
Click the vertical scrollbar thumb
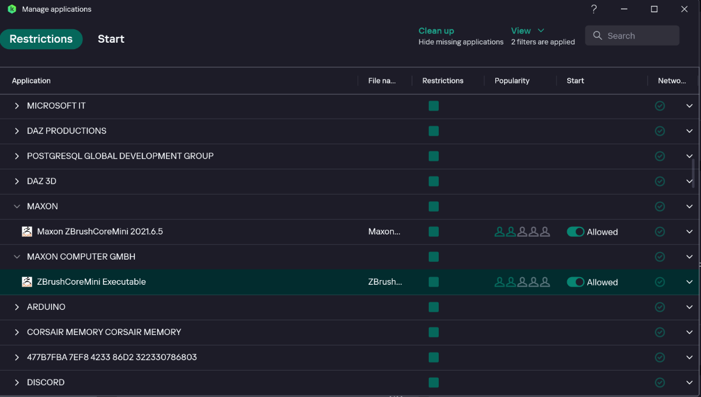pyautogui.click(x=693, y=173)
